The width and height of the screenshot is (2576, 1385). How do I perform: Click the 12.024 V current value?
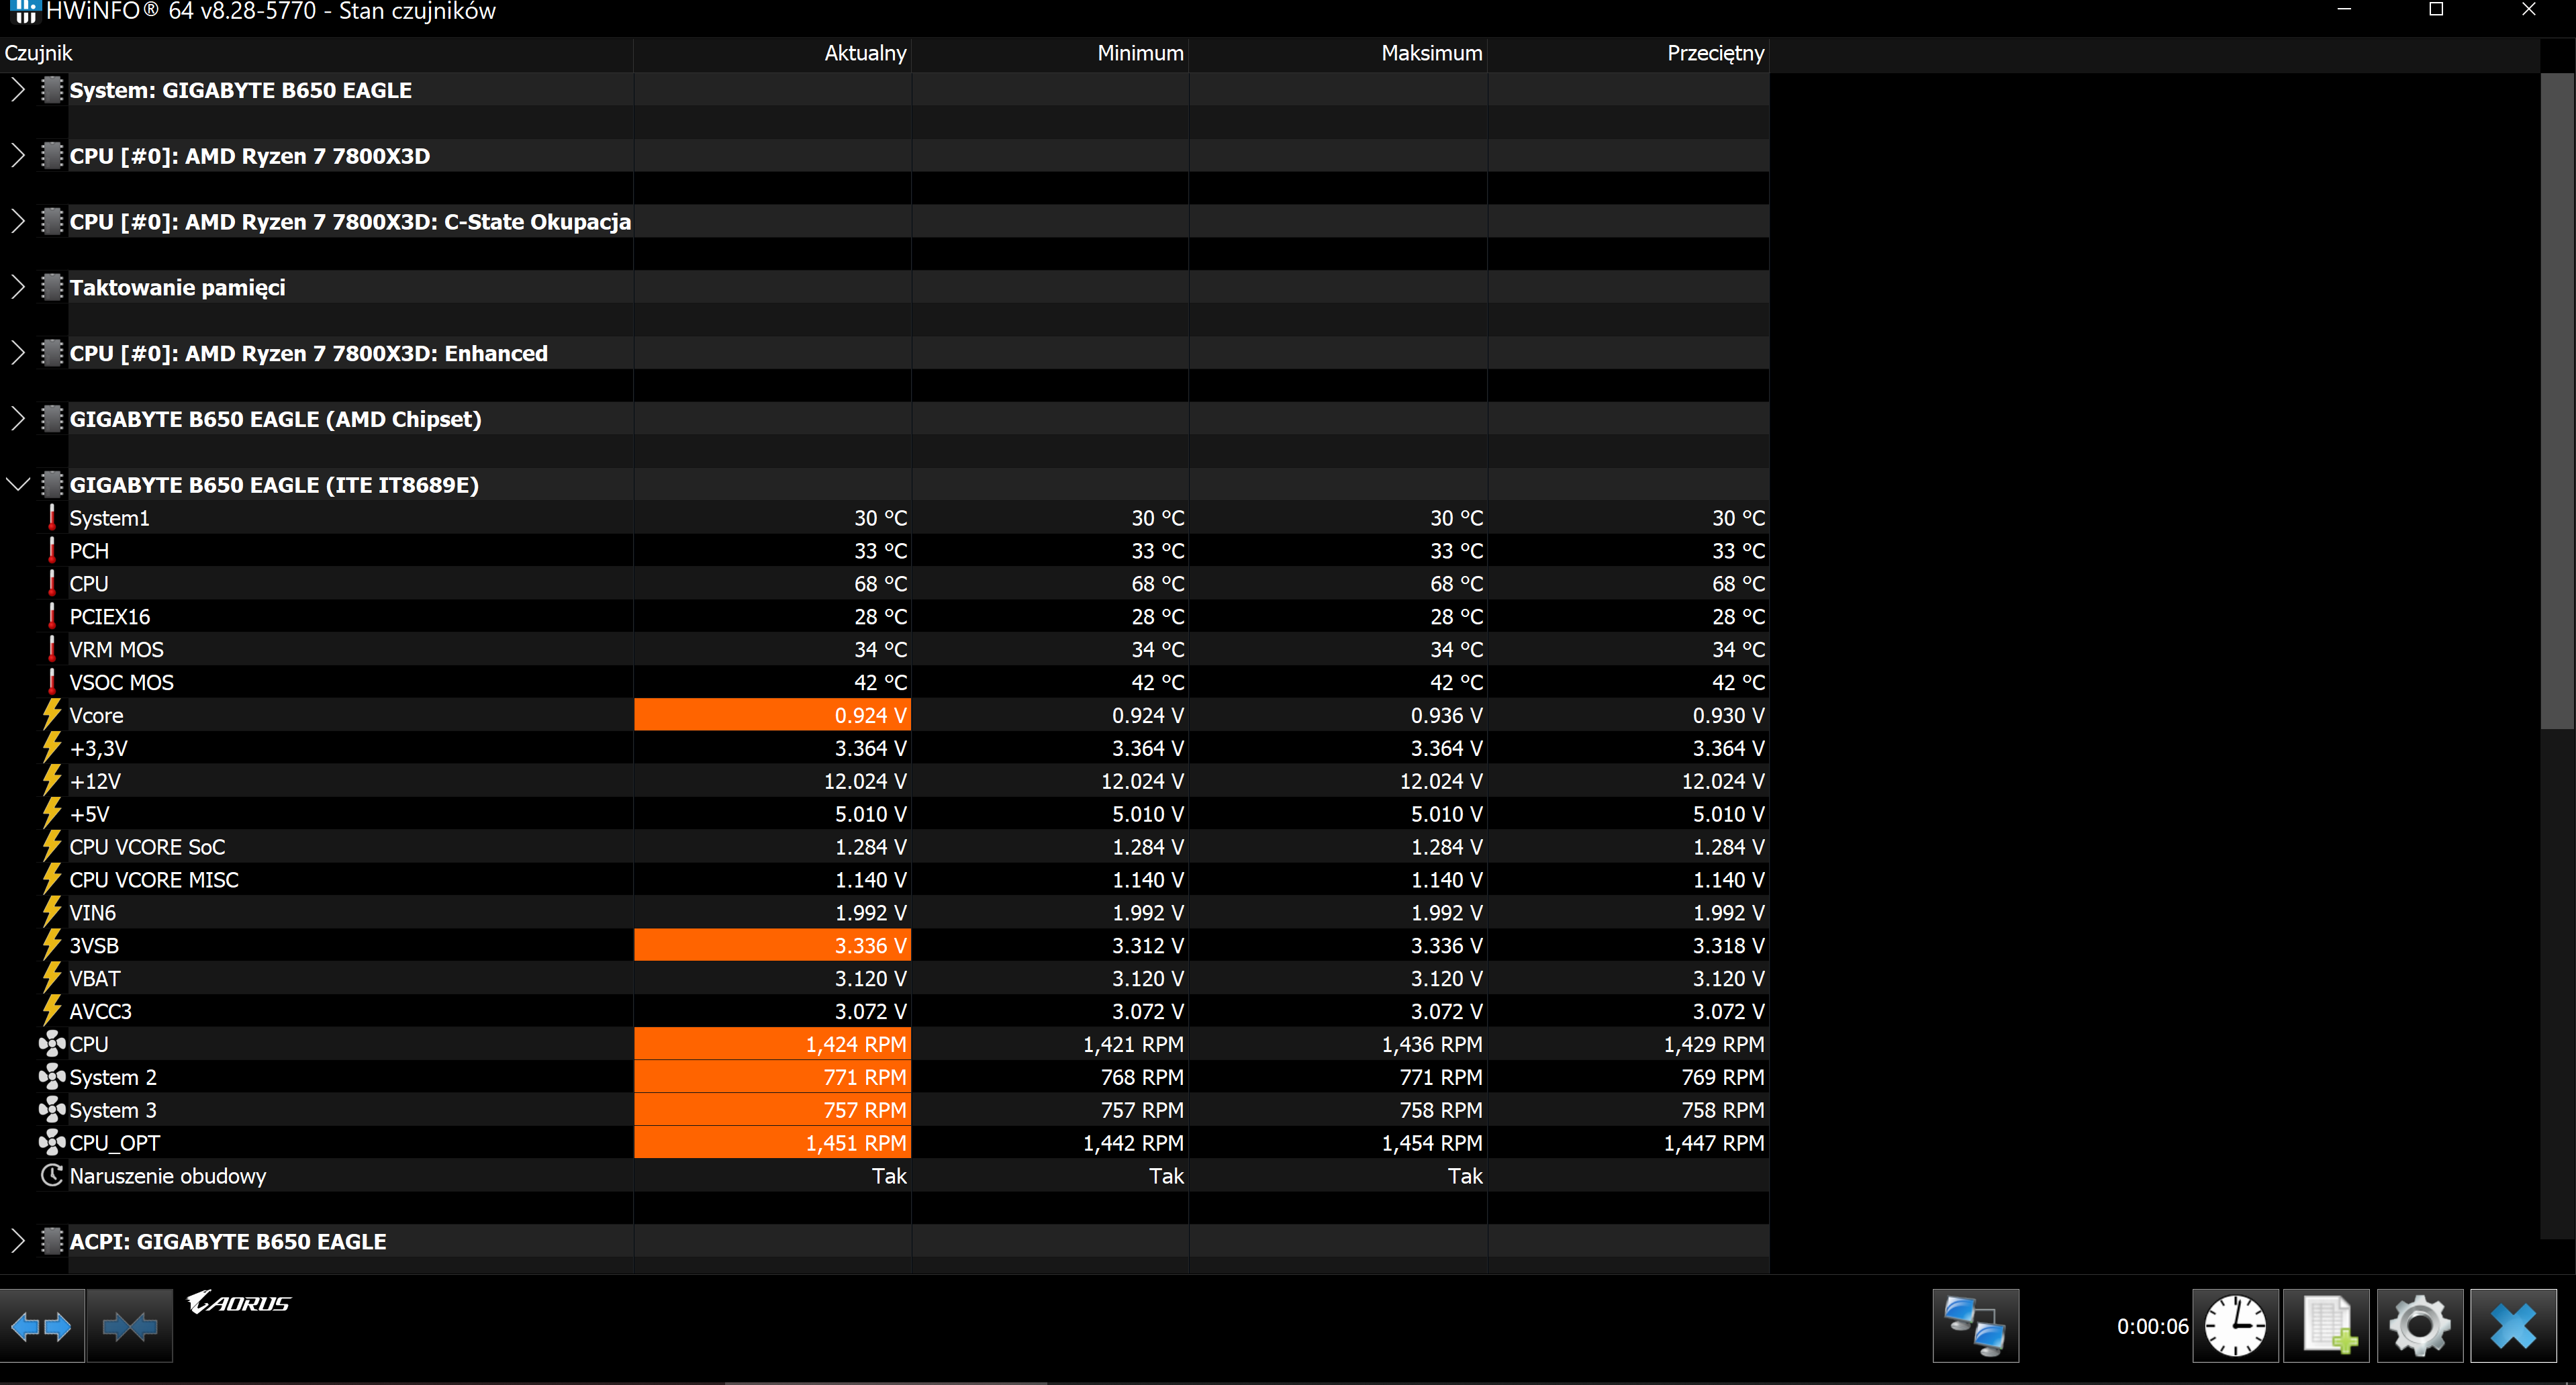pos(865,780)
